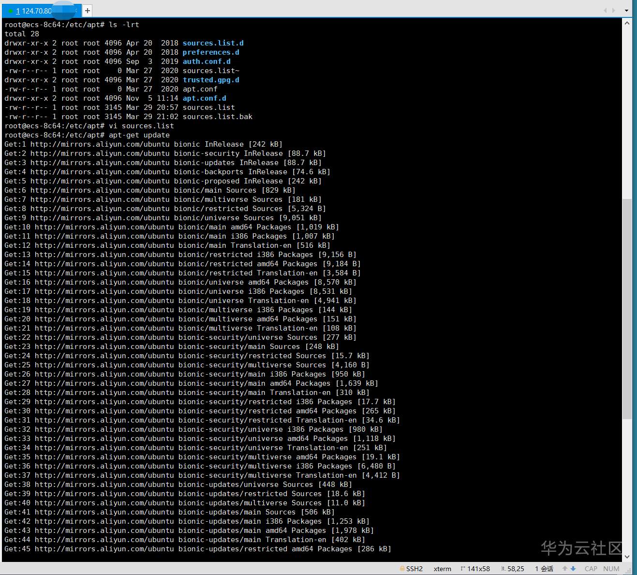Viewport: 637px width, 575px height.
Task: Click the Get:43 bionic-updates/main amd64 Packages line
Action: tap(189, 530)
